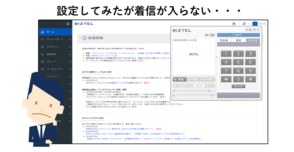This screenshot has width=294, height=152.
Task: Select the 三者通話 call option
Action: pos(210,86)
